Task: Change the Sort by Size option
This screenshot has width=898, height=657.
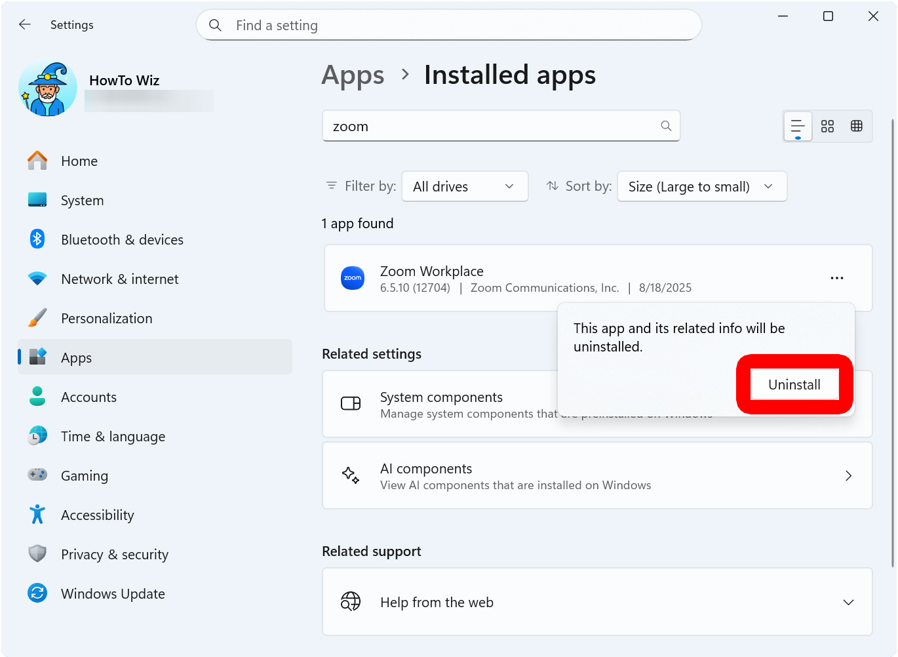Action: tap(701, 186)
